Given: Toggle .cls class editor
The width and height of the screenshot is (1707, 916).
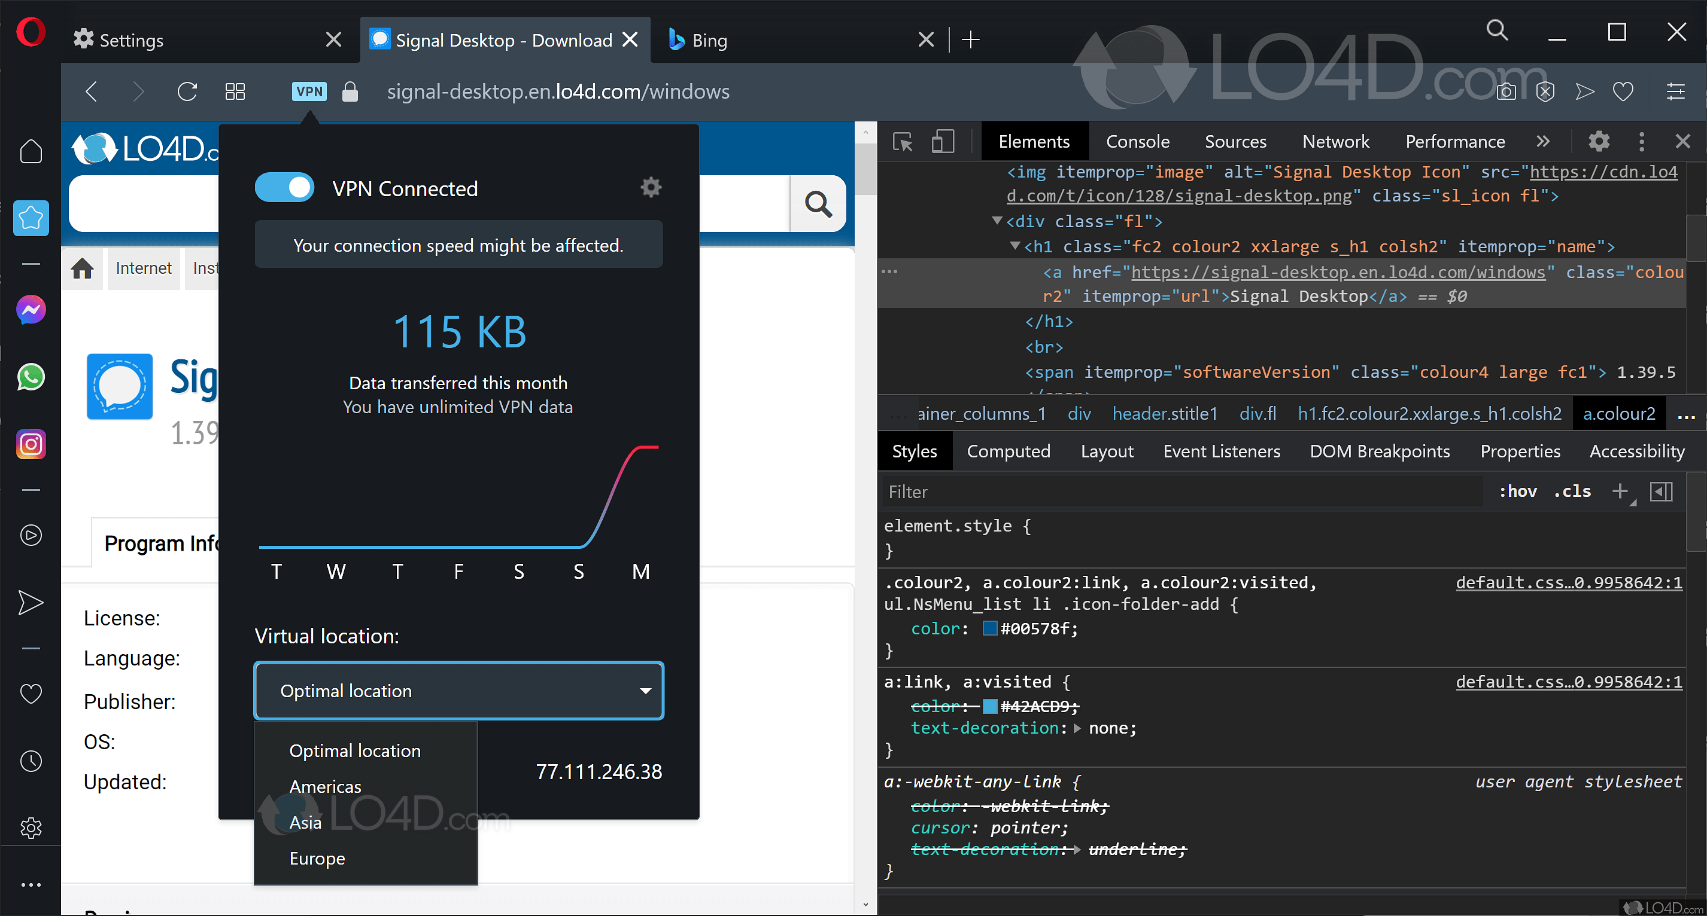Looking at the screenshot, I should click(x=1572, y=491).
